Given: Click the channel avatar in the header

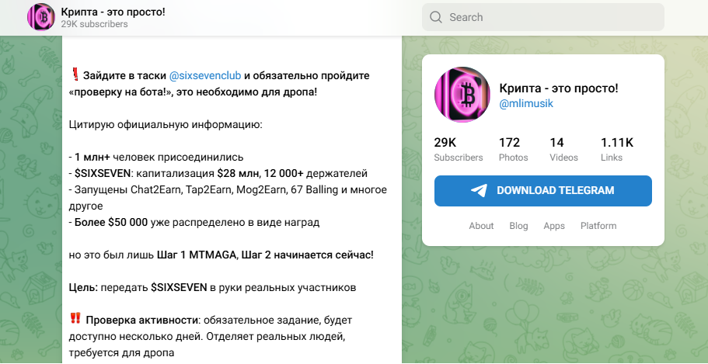Looking at the screenshot, I should [x=41, y=17].
